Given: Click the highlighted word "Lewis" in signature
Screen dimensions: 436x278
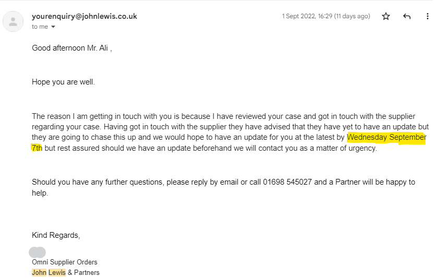Looking at the screenshot, I should click(x=57, y=272).
